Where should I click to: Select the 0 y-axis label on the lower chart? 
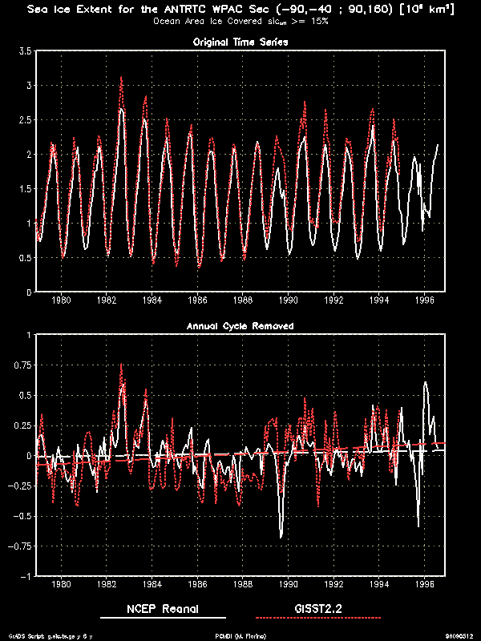click(30, 455)
